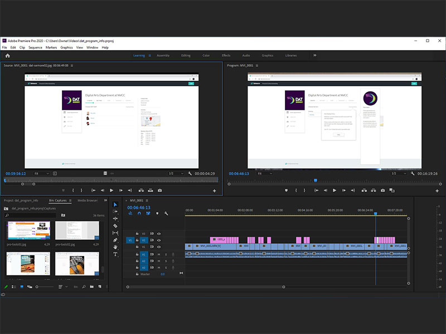
Task: Switch to Color workspace
Action: 206,55
